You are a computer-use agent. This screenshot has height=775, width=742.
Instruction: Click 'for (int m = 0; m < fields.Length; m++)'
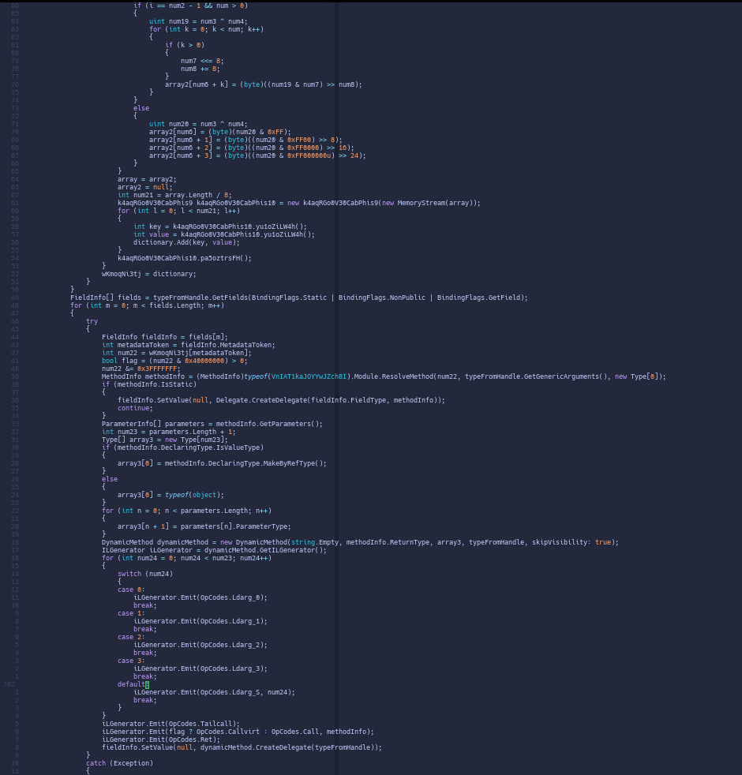(148, 306)
